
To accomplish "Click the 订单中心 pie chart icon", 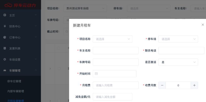I will coord(5,37).
